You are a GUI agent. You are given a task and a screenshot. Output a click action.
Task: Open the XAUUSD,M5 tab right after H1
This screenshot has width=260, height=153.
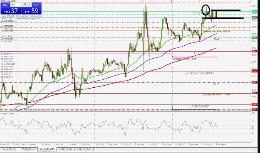pyautogui.click(x=84, y=150)
